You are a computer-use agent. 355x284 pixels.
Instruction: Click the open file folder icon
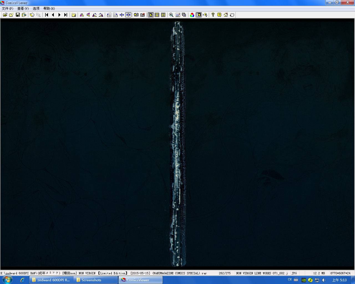click(x=5, y=15)
